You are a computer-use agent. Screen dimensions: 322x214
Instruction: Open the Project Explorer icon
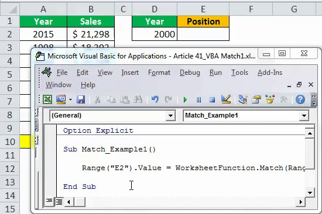(243, 100)
